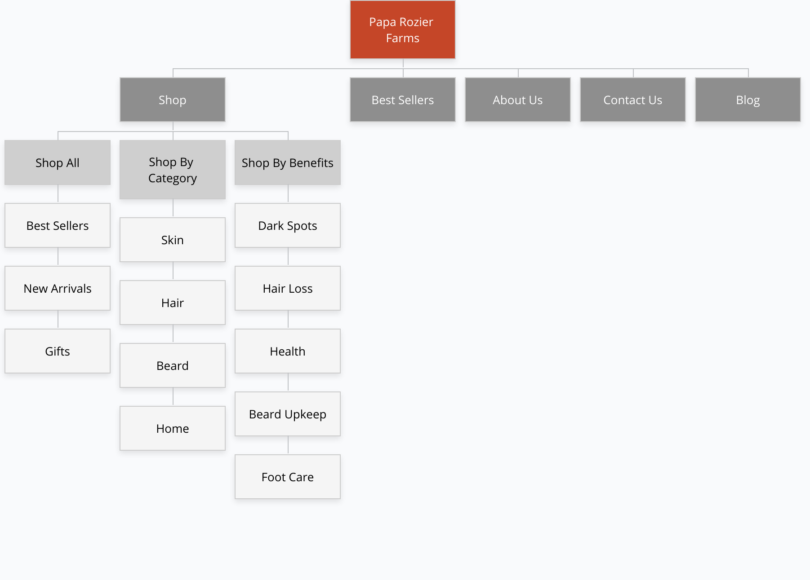Click the Shop All category box

pos(58,163)
